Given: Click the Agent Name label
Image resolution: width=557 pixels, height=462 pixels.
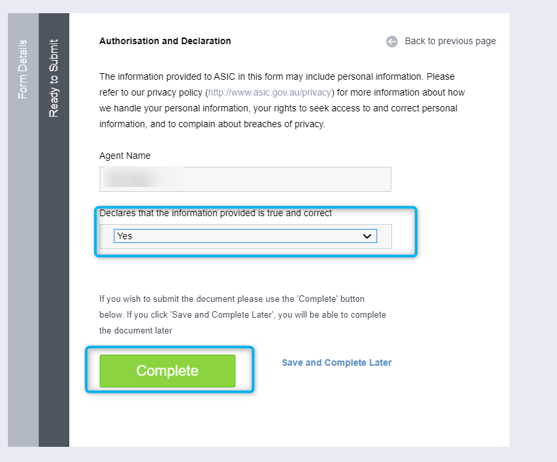Looking at the screenshot, I should click(x=125, y=156).
